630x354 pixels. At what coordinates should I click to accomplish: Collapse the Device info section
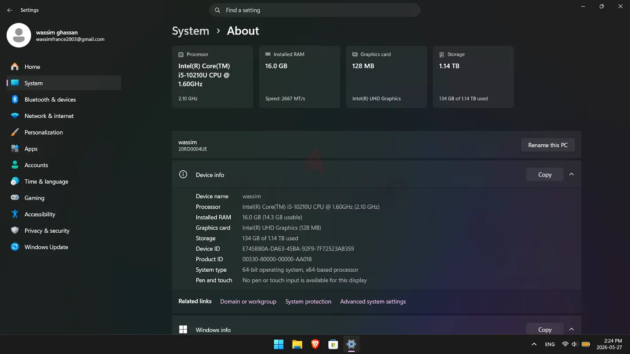click(x=572, y=174)
